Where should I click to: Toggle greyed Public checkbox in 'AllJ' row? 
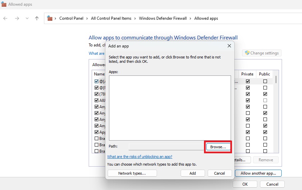(x=265, y=100)
